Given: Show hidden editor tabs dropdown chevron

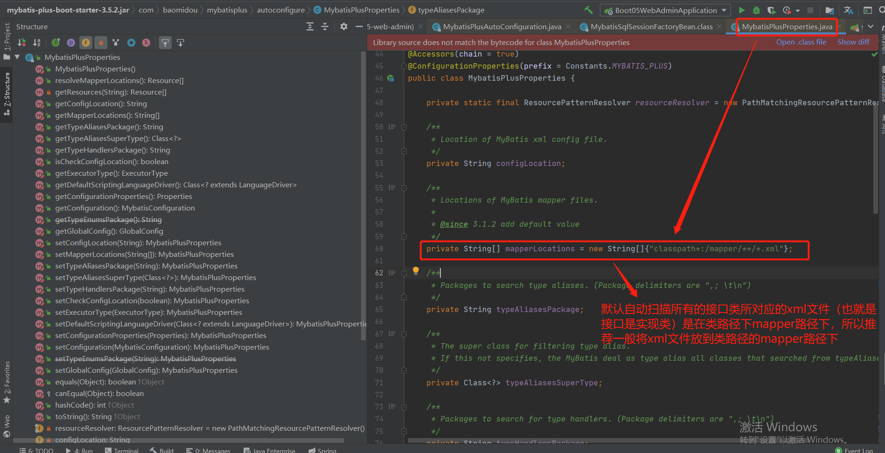Looking at the screenshot, I should pyautogui.click(x=871, y=27).
